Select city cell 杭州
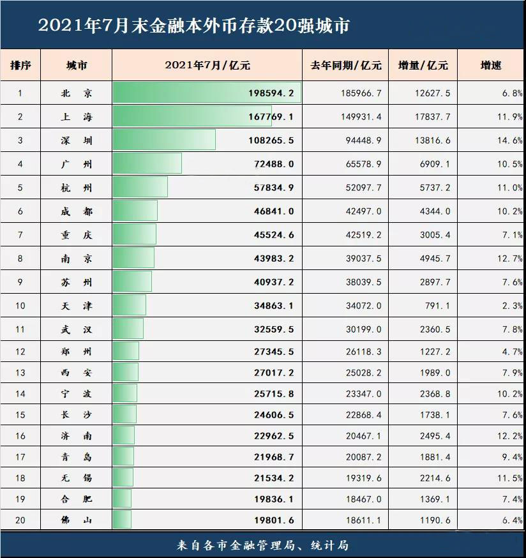The width and height of the screenshot is (526, 558). pyautogui.click(x=77, y=188)
